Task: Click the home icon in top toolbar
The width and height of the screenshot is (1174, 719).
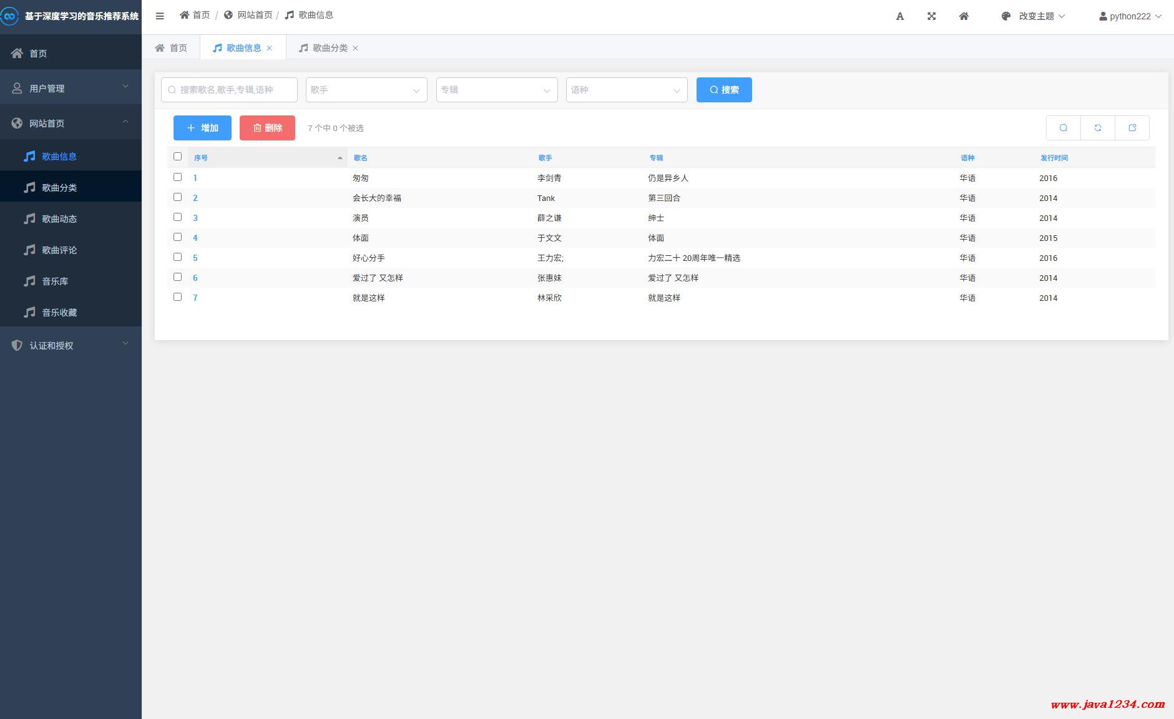Action: coord(964,16)
